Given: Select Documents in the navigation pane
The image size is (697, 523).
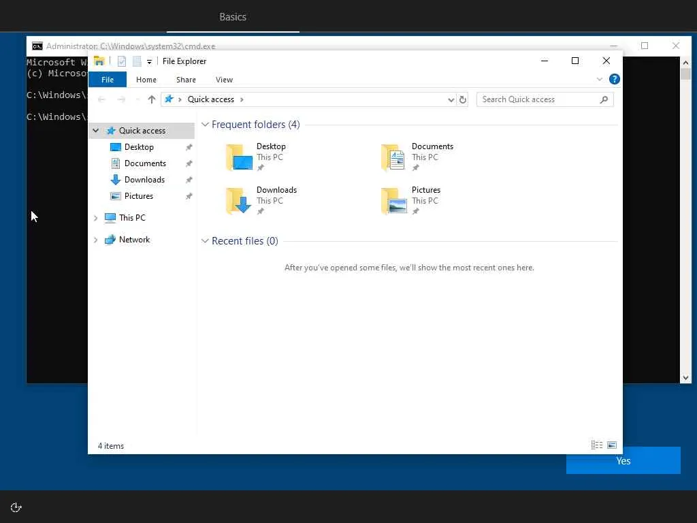Looking at the screenshot, I should coord(145,163).
